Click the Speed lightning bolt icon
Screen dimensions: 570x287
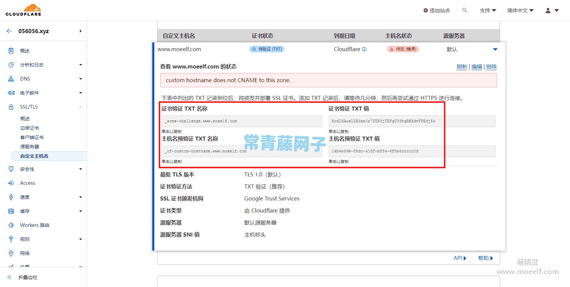(11, 197)
